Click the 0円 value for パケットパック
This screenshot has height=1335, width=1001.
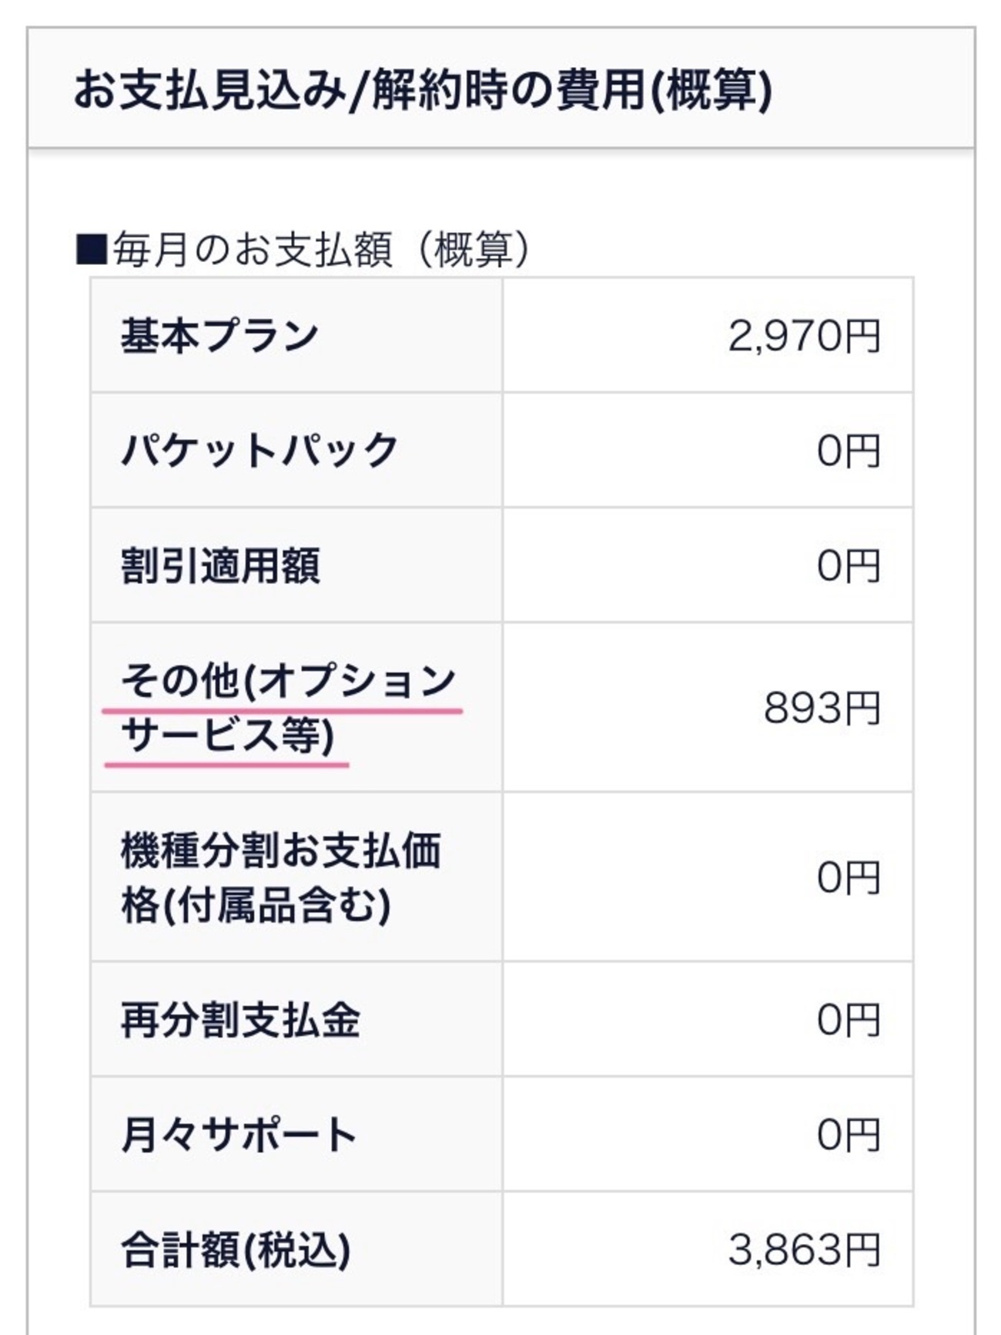[x=848, y=451]
